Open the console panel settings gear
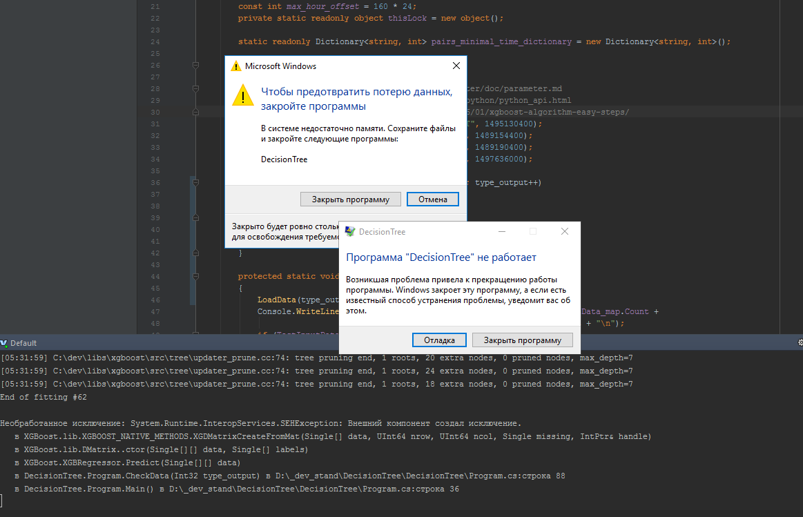The height and width of the screenshot is (517, 803). [x=800, y=342]
